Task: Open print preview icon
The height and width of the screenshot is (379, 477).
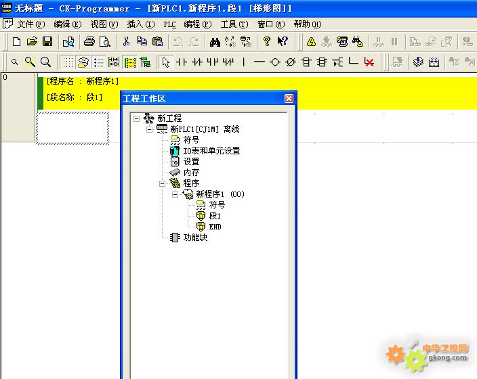Action: 104,42
